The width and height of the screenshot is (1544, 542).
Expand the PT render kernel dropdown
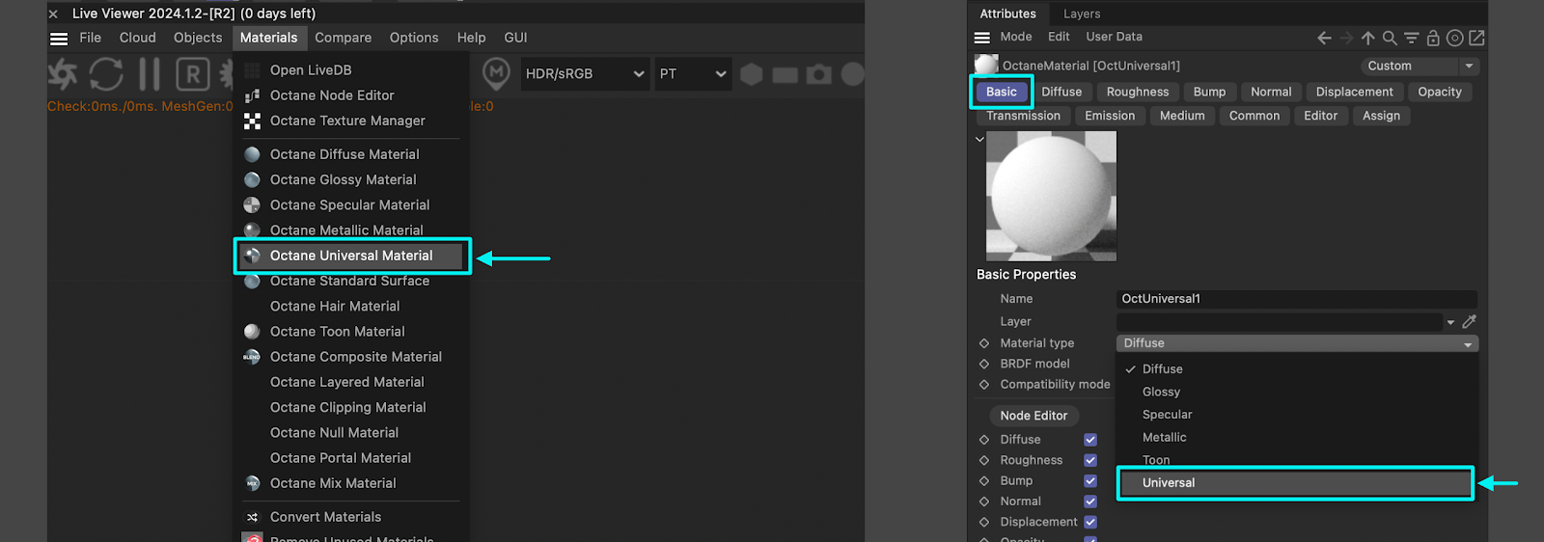(693, 74)
